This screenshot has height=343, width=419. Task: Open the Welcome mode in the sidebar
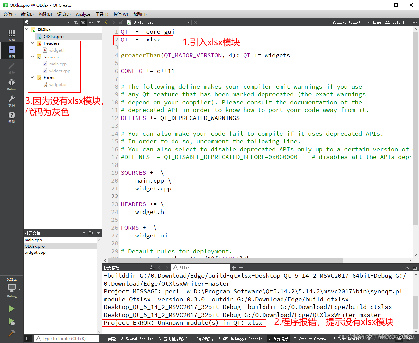[11, 35]
